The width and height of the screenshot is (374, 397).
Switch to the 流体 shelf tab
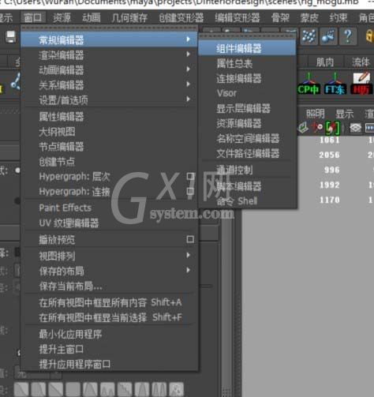click(361, 62)
